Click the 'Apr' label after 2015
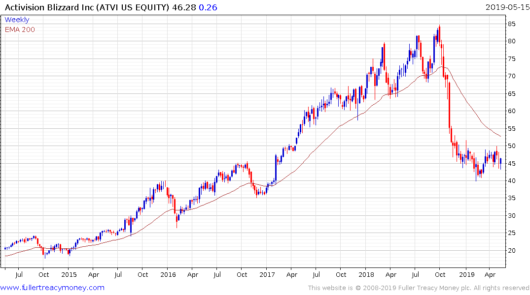The height and width of the screenshot is (295, 530). pos(94,274)
